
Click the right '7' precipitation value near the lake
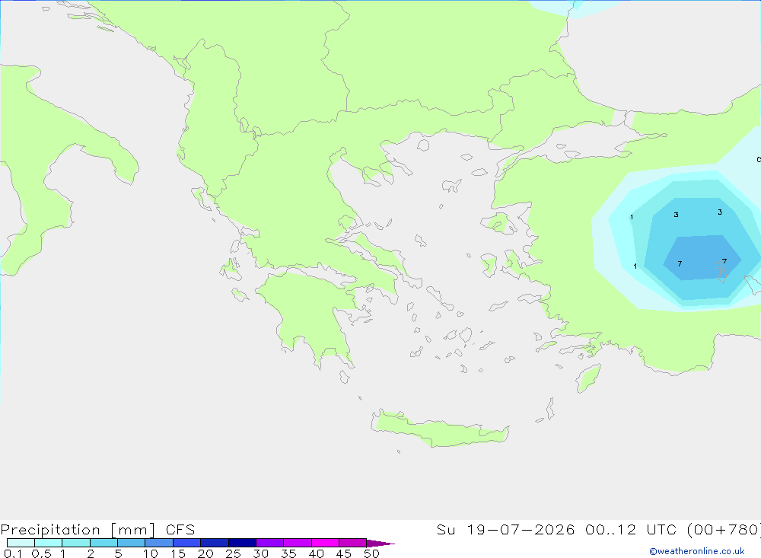click(724, 261)
